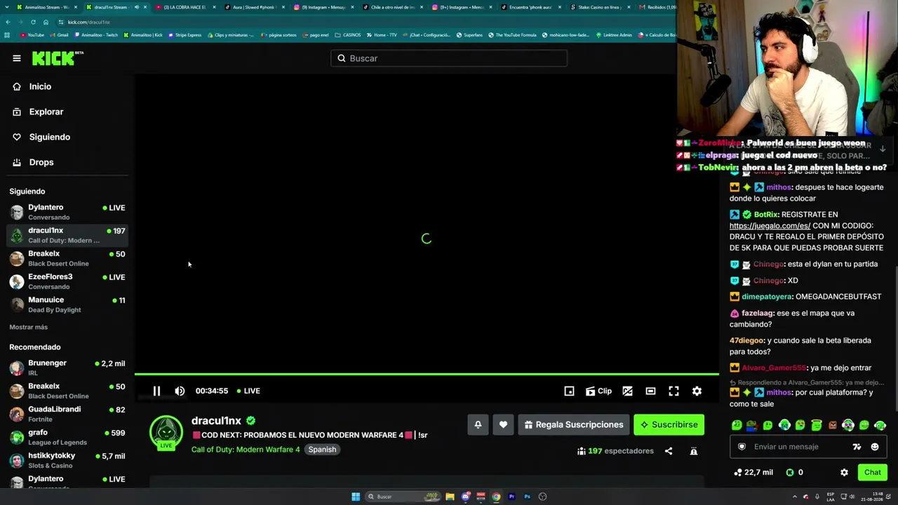Open Brunenger's IRL recommended stream

(x=67, y=368)
